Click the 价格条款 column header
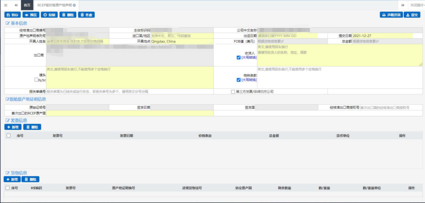 pos(205,136)
